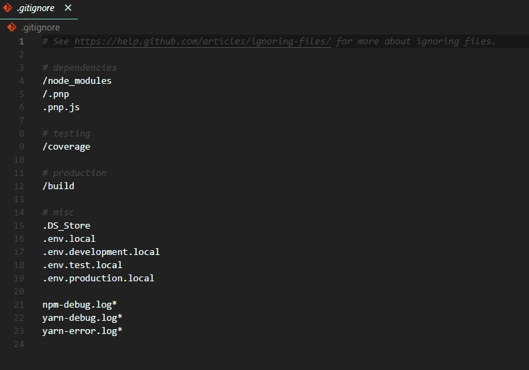Click the git icon in the breadcrumb
The height and width of the screenshot is (370, 529).
12,27
